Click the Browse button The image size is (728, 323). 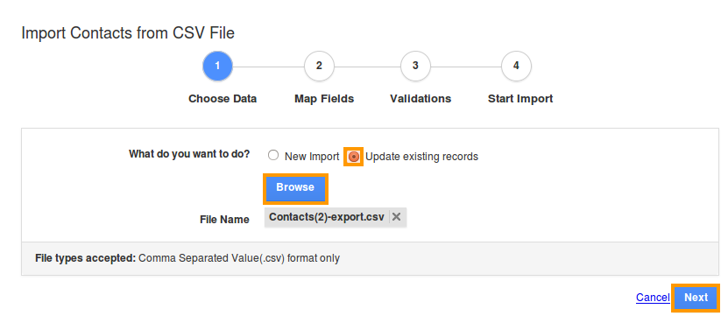pyautogui.click(x=296, y=188)
